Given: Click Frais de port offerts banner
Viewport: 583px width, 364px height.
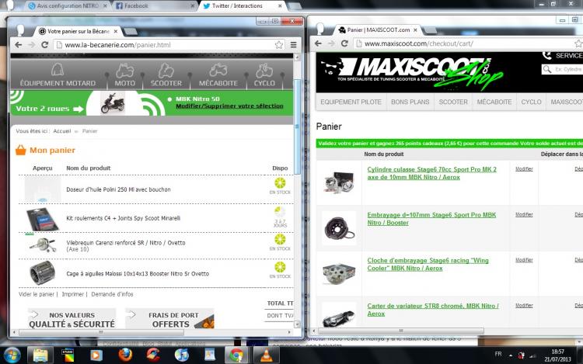Looking at the screenshot, I should [170, 319].
